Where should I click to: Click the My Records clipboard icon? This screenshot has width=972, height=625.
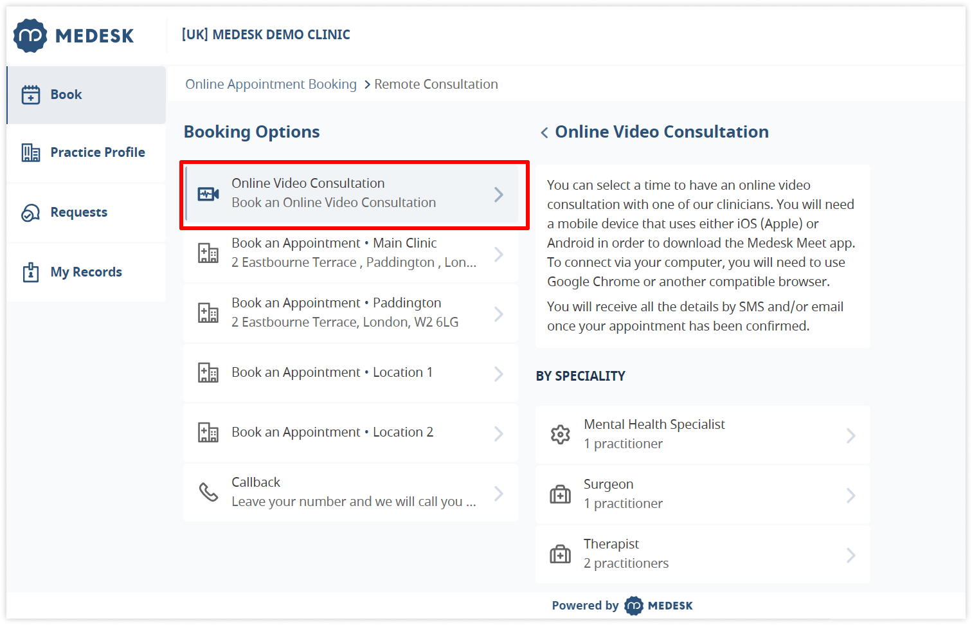(x=31, y=272)
